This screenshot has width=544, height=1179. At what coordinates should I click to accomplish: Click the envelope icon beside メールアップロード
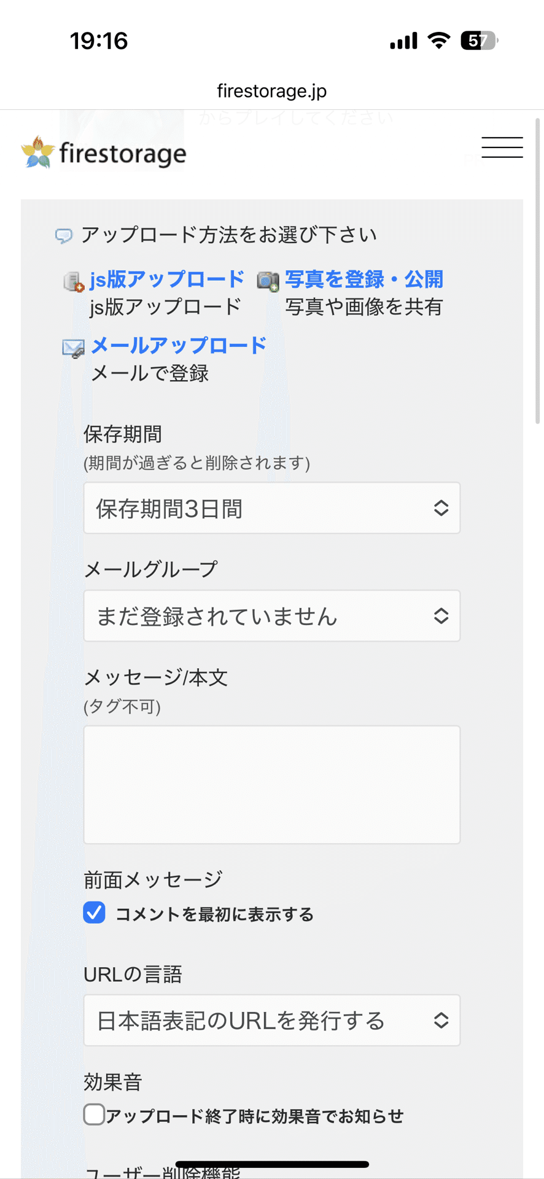[x=72, y=348]
